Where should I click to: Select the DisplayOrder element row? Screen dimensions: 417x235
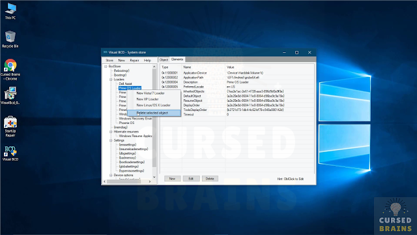[x=237, y=105]
